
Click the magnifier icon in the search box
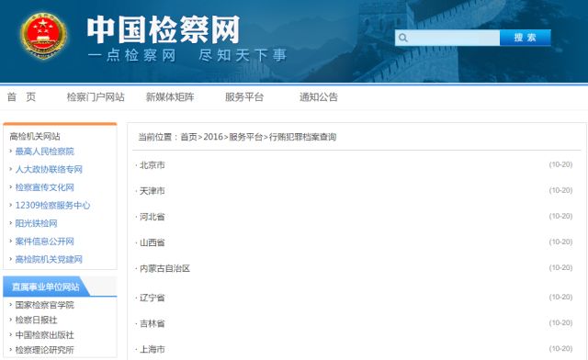coord(403,38)
